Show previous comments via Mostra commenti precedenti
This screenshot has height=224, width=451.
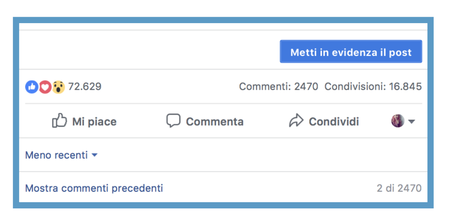coord(94,188)
